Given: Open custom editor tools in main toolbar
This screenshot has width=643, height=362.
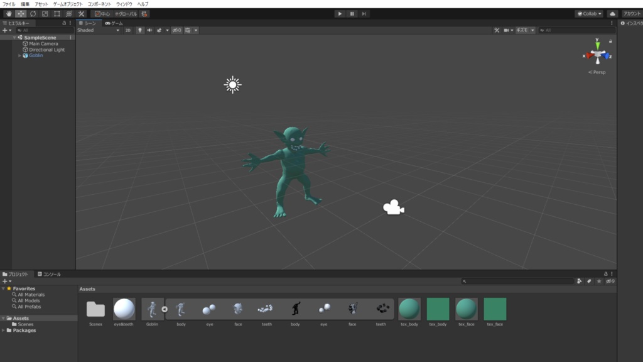Looking at the screenshot, I should coord(81,14).
